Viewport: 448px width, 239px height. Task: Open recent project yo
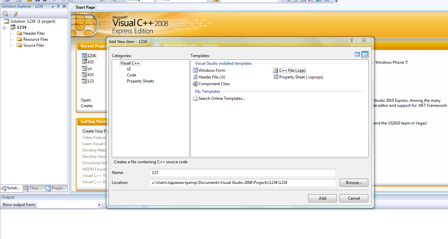[x=90, y=68]
